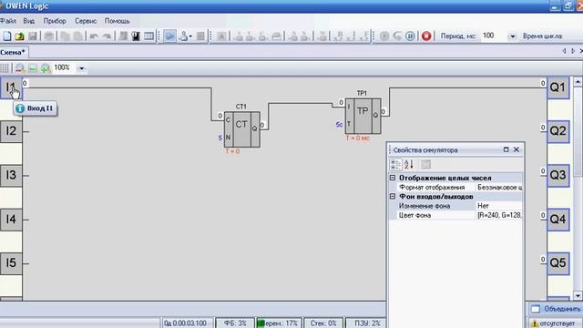This screenshot has height=328, width=583.
Task: Select output Q3 block
Action: coord(558,175)
